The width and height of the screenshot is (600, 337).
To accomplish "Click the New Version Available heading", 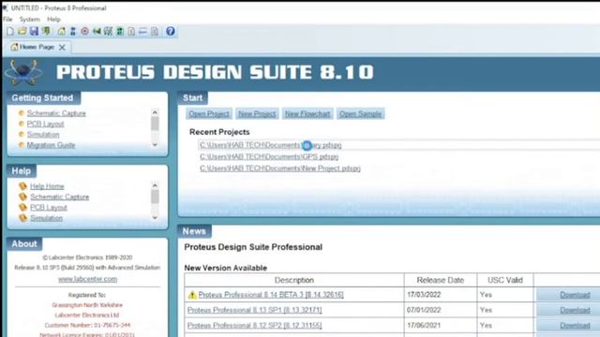I will click(x=225, y=268).
